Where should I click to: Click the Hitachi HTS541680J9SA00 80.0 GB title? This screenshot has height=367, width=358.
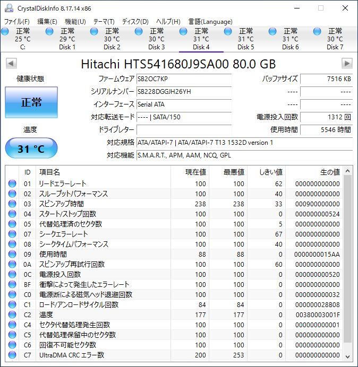click(x=178, y=64)
